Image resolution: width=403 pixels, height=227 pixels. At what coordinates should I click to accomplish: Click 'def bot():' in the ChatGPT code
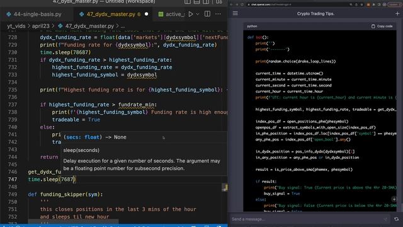258,37
